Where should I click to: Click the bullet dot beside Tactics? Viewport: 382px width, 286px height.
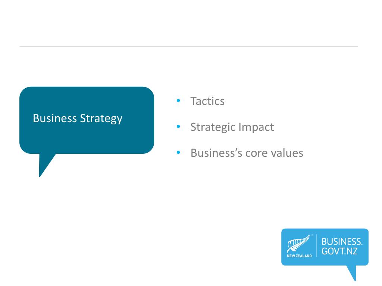click(178, 101)
